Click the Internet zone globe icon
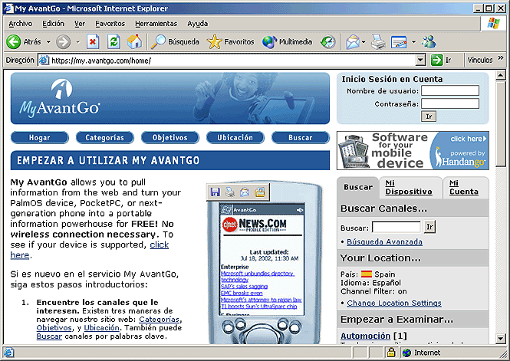 click(406, 353)
